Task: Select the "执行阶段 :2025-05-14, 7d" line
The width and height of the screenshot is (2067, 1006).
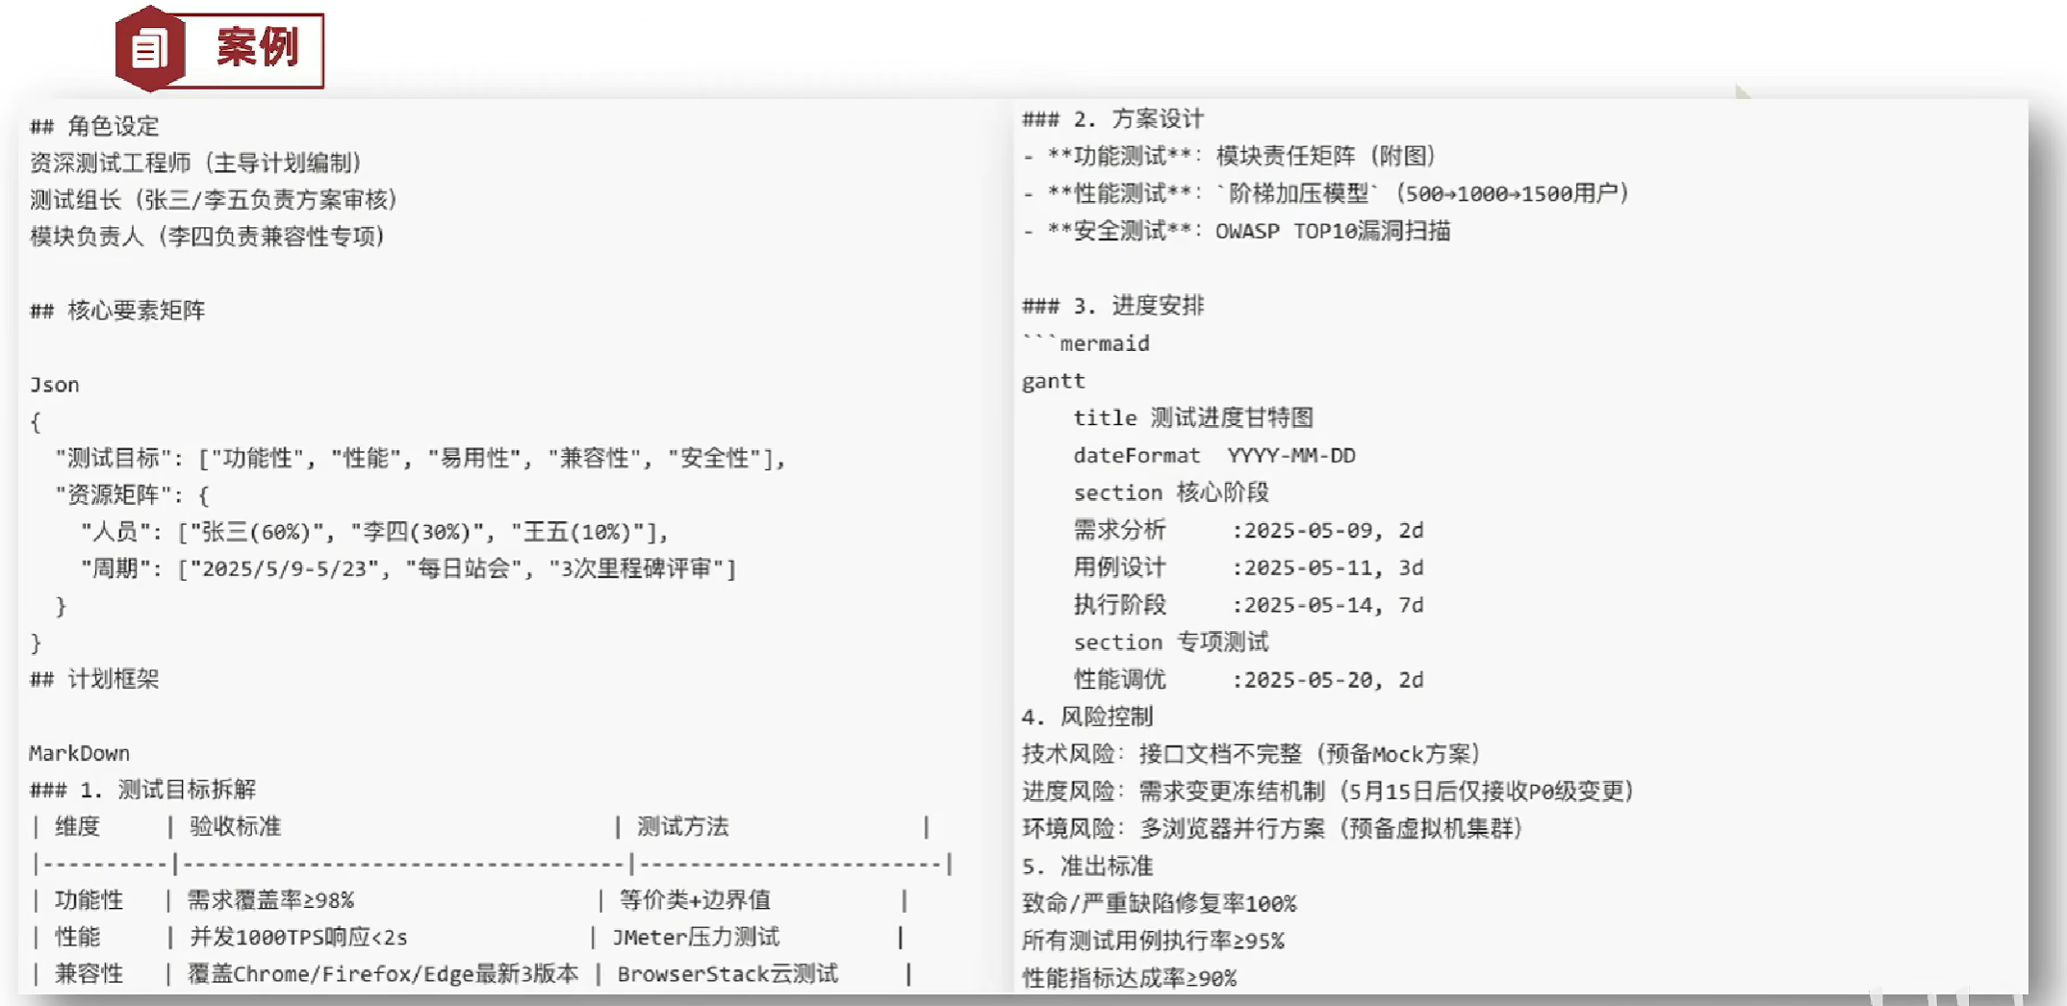Action: tap(1248, 605)
